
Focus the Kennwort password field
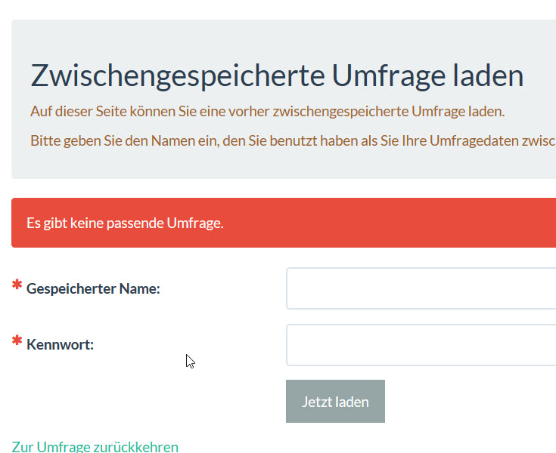tap(421, 345)
